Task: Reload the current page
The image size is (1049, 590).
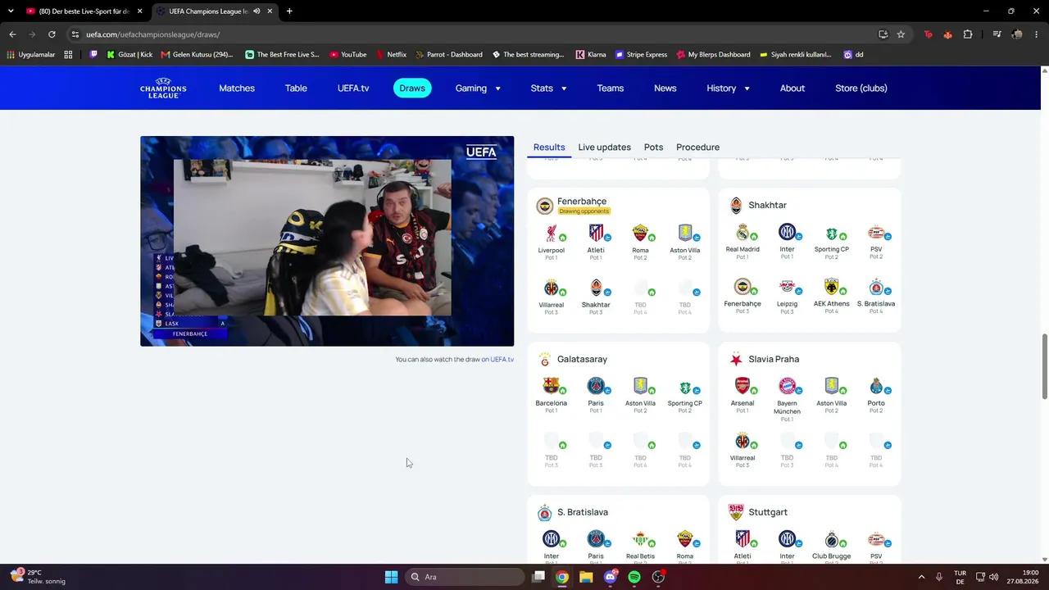Action: (x=52, y=34)
